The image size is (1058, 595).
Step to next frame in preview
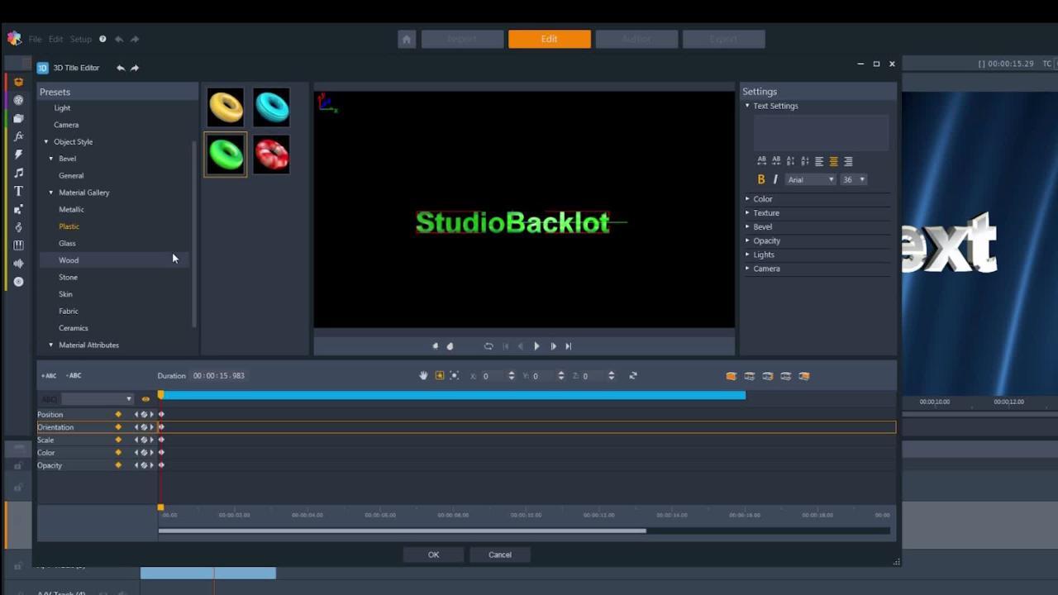coord(553,346)
